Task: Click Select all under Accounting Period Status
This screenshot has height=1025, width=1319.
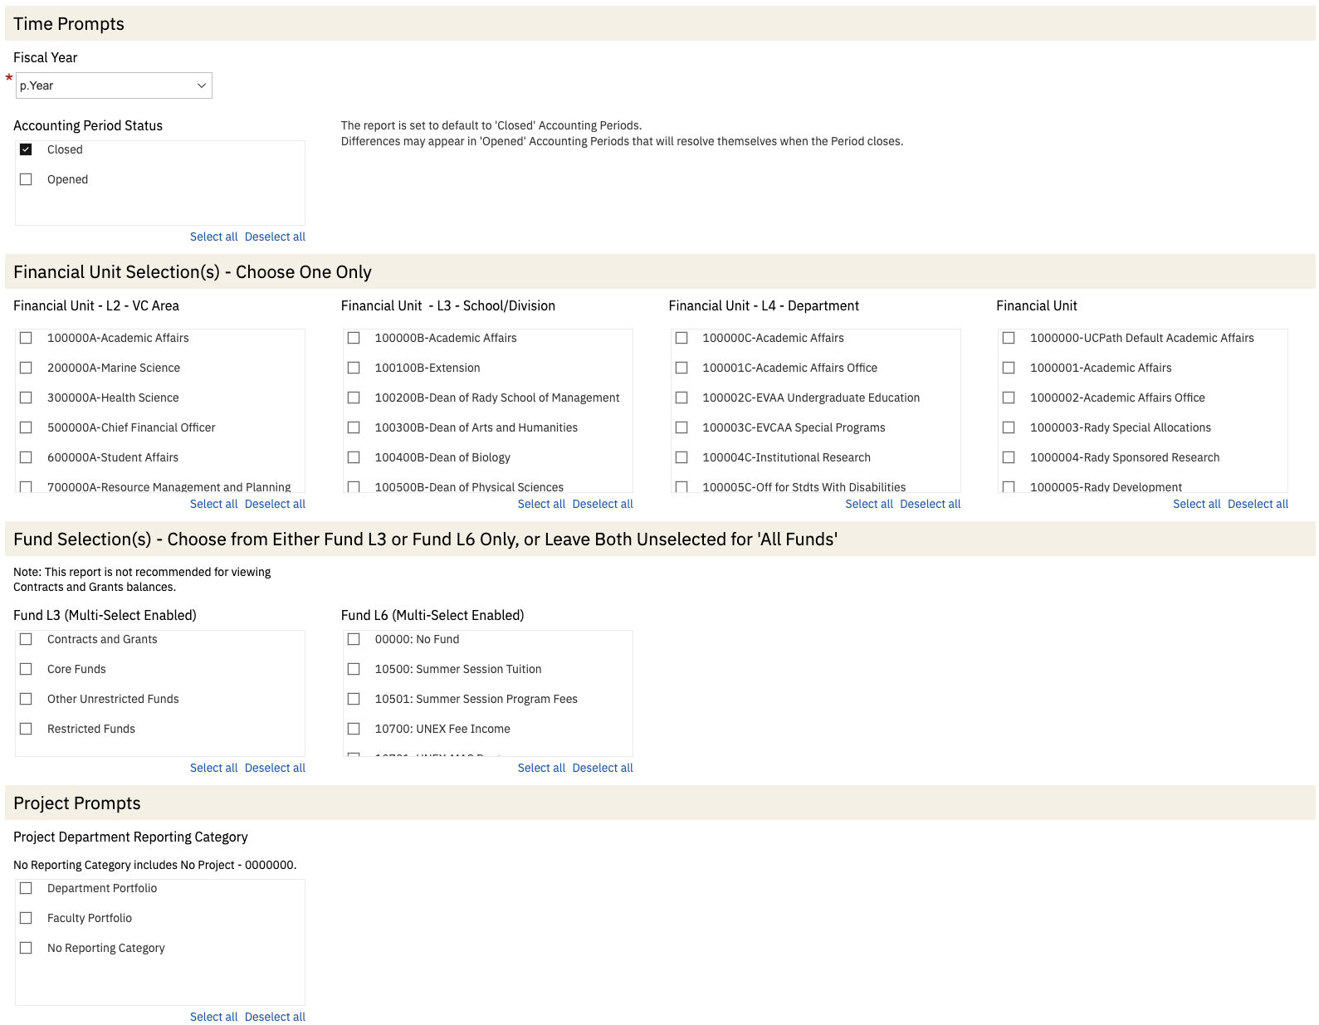Action: click(x=213, y=237)
